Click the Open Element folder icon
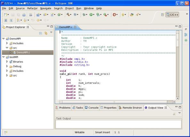 [x=132, y=15]
